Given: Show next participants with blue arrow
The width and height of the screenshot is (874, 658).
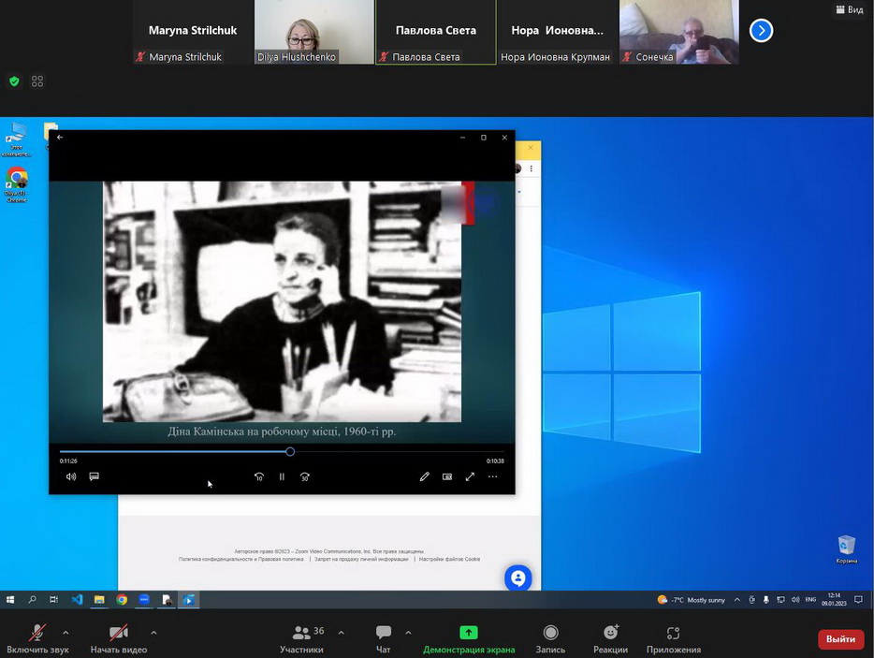Looking at the screenshot, I should [762, 31].
